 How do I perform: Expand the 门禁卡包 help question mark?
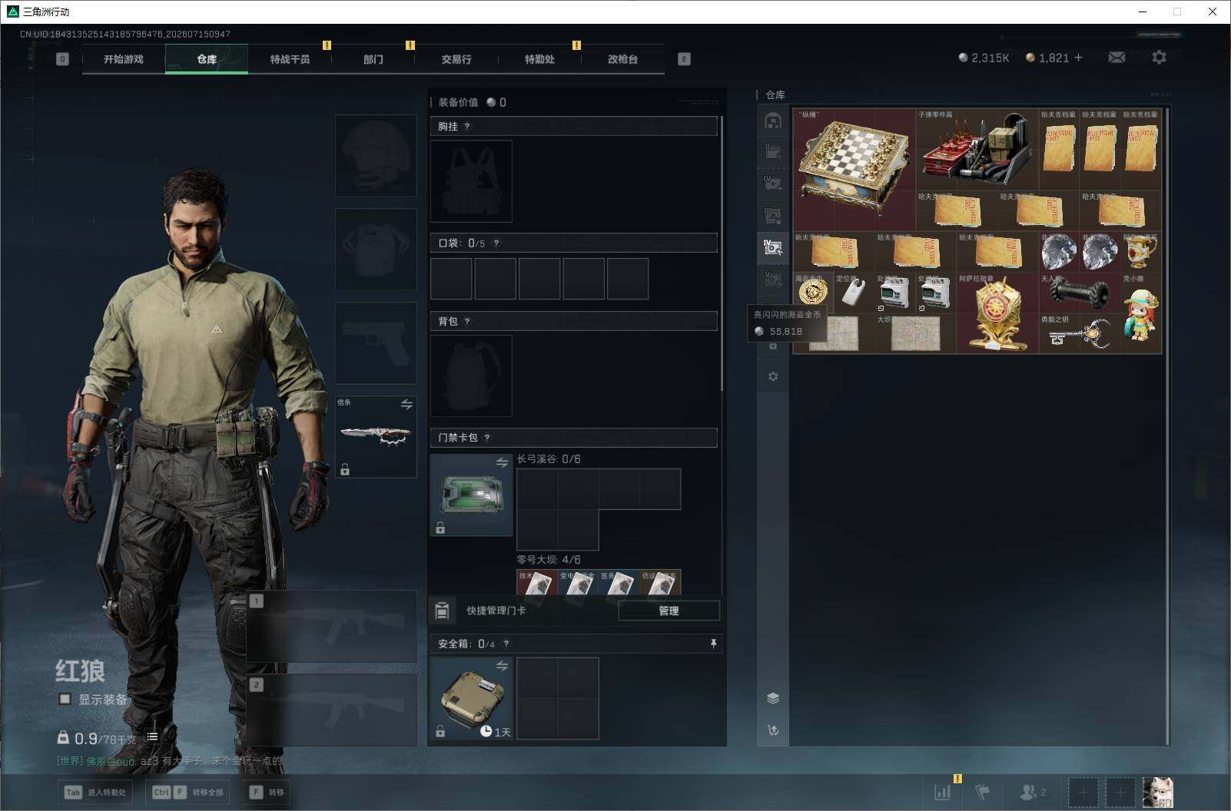coord(487,438)
